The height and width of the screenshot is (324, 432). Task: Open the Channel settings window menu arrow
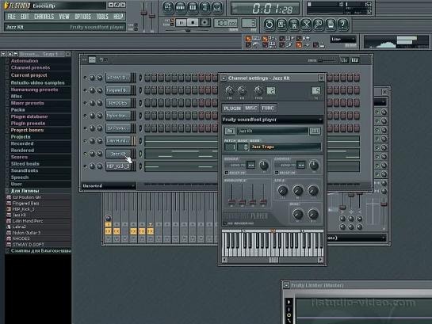click(x=224, y=78)
